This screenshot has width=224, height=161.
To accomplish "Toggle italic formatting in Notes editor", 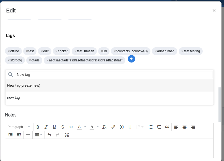I will click(x=46, y=127).
